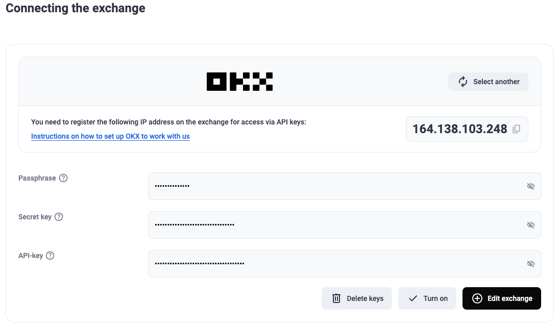The width and height of the screenshot is (560, 330).
Task: Reveal the hidden Passphrase with eye icon
Action: coord(531,186)
